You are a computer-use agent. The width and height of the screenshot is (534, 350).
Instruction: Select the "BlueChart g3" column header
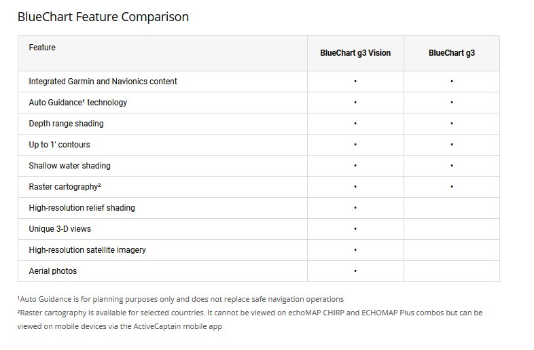(x=452, y=53)
